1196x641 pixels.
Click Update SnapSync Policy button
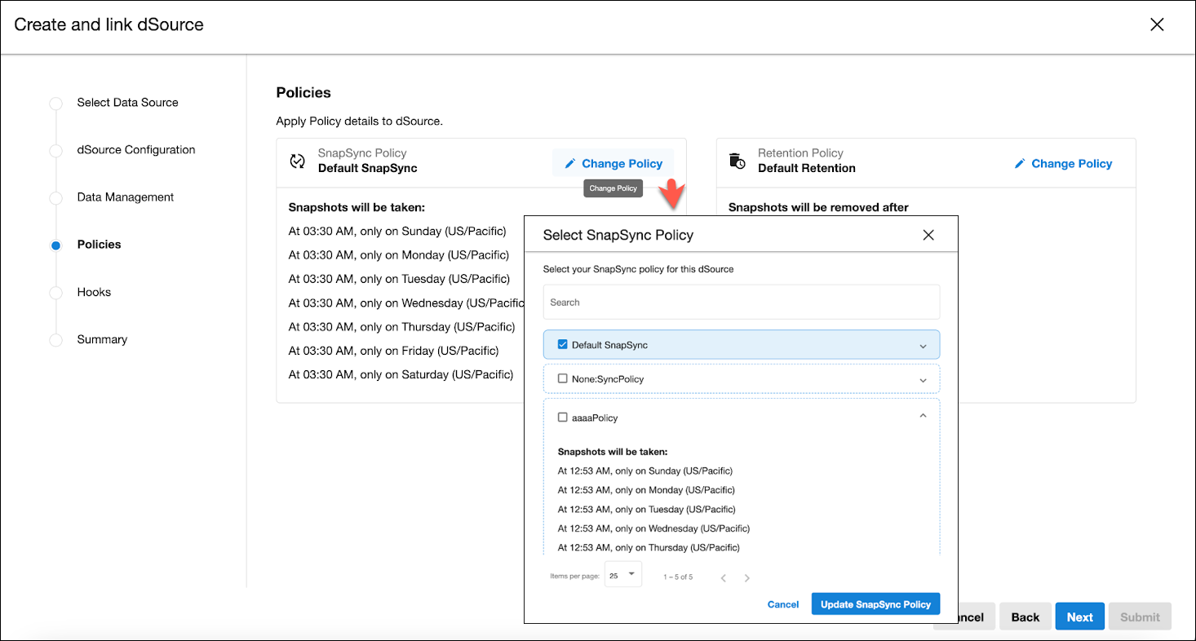[875, 604]
